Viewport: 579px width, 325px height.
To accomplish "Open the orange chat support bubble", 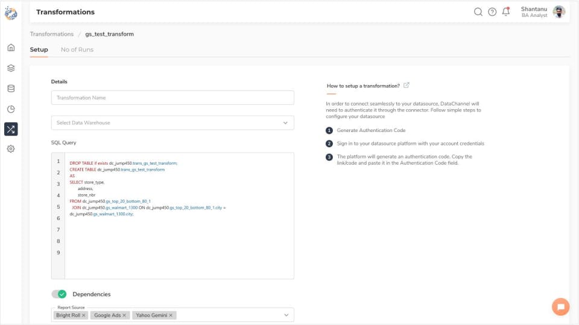I will tap(560, 307).
